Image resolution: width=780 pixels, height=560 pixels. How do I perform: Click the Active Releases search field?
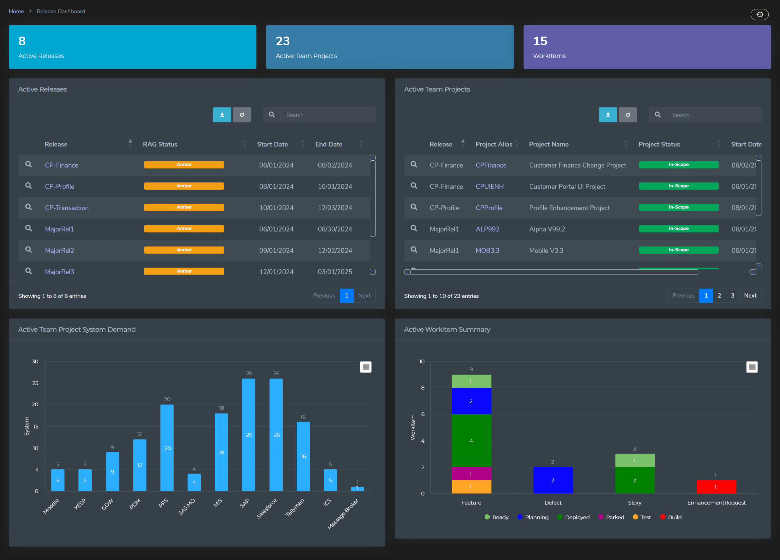pos(328,115)
